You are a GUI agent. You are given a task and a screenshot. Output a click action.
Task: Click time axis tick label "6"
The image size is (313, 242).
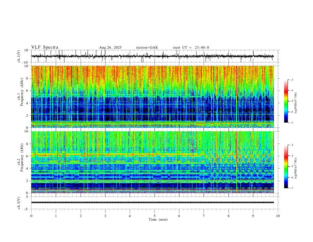click(x=179, y=216)
